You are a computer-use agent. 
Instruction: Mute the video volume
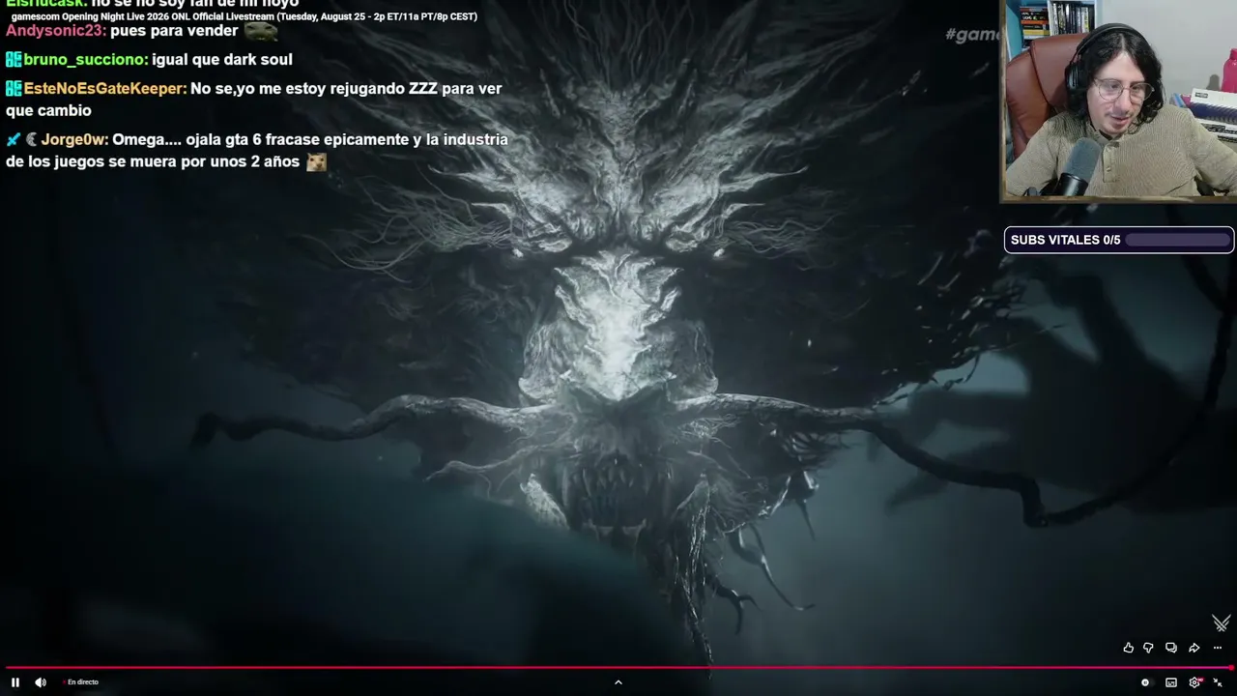pos(41,682)
